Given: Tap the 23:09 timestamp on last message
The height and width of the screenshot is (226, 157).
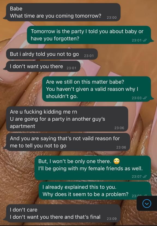Looking at the screenshot, I should [112, 219].
